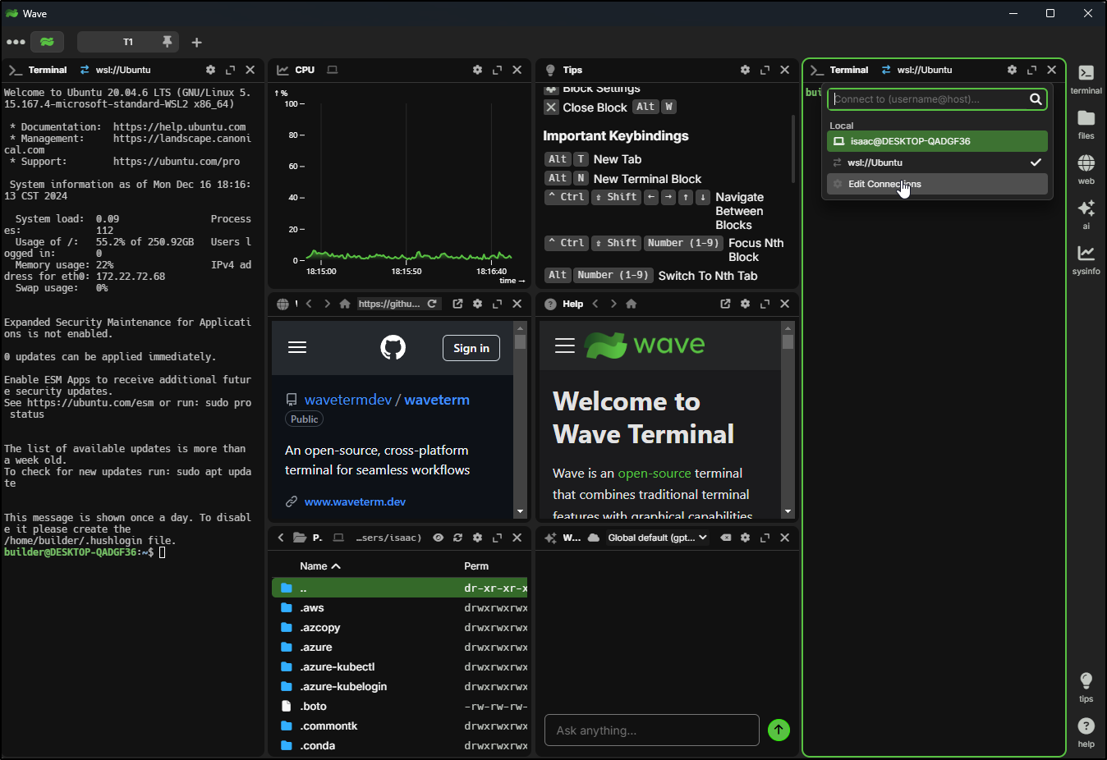The height and width of the screenshot is (760, 1107).
Task: Go to home in the Help block
Action: tap(632, 304)
